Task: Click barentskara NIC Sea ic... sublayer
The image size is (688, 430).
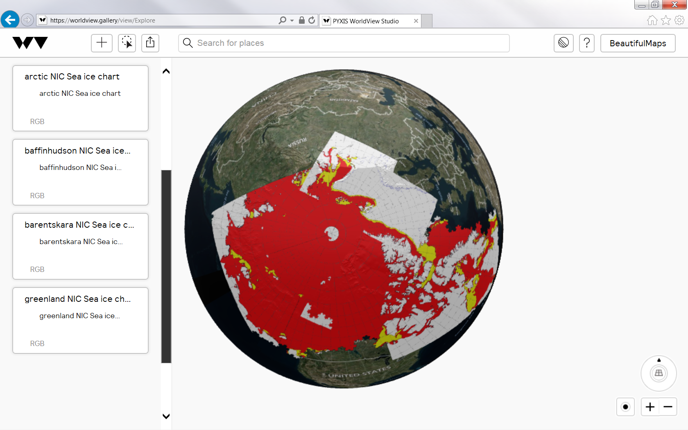Action: coord(81,242)
